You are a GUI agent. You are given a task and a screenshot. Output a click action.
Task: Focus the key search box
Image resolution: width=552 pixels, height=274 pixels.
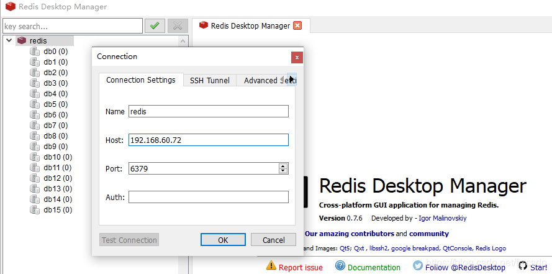pos(73,26)
